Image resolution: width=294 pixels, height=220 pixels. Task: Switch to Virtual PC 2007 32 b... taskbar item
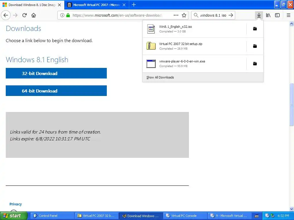point(96,216)
